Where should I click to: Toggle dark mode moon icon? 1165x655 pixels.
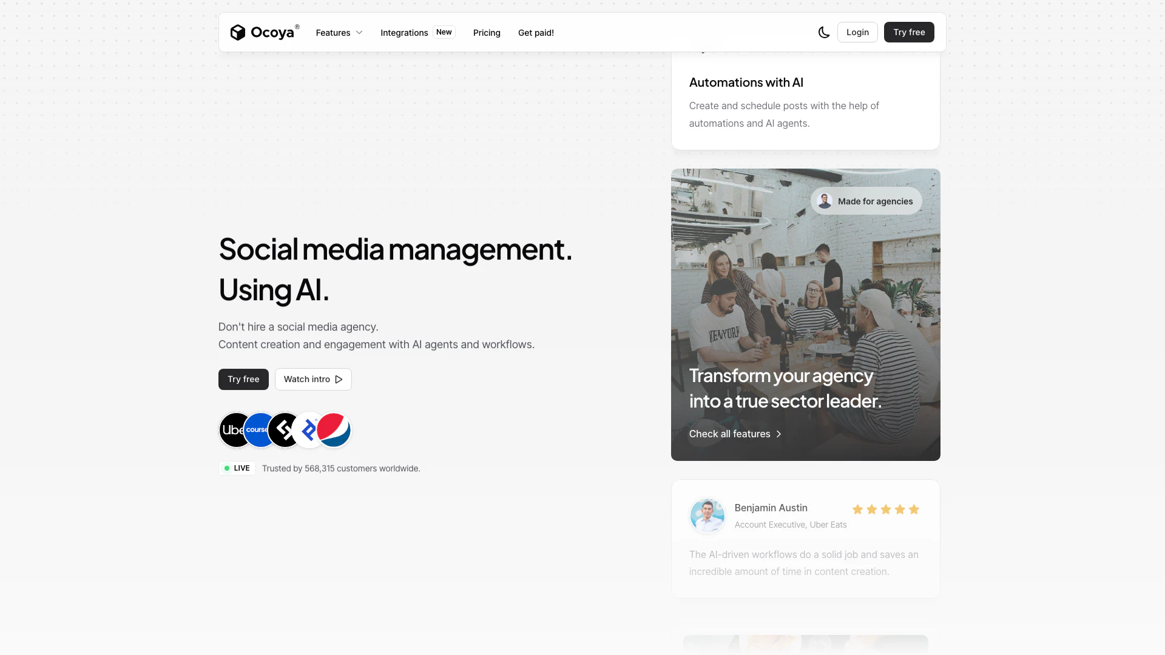coord(823,32)
